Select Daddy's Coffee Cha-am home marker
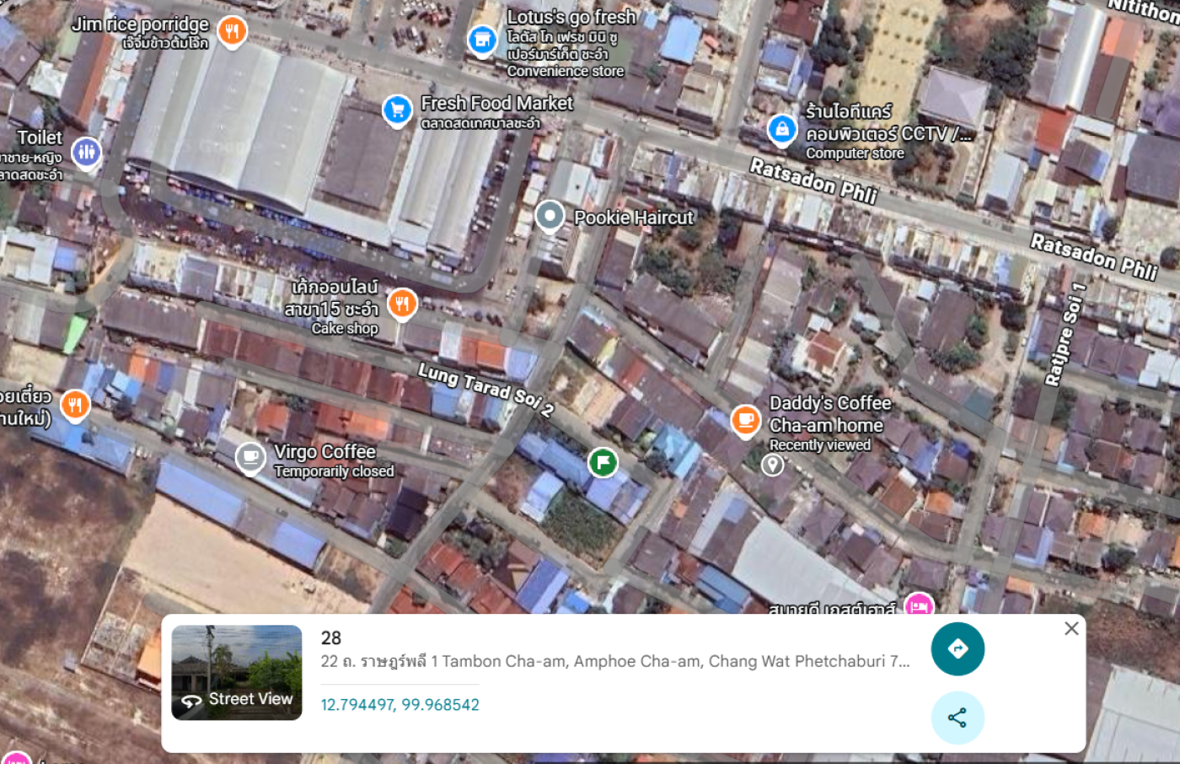Image resolution: width=1180 pixels, height=764 pixels. (745, 420)
